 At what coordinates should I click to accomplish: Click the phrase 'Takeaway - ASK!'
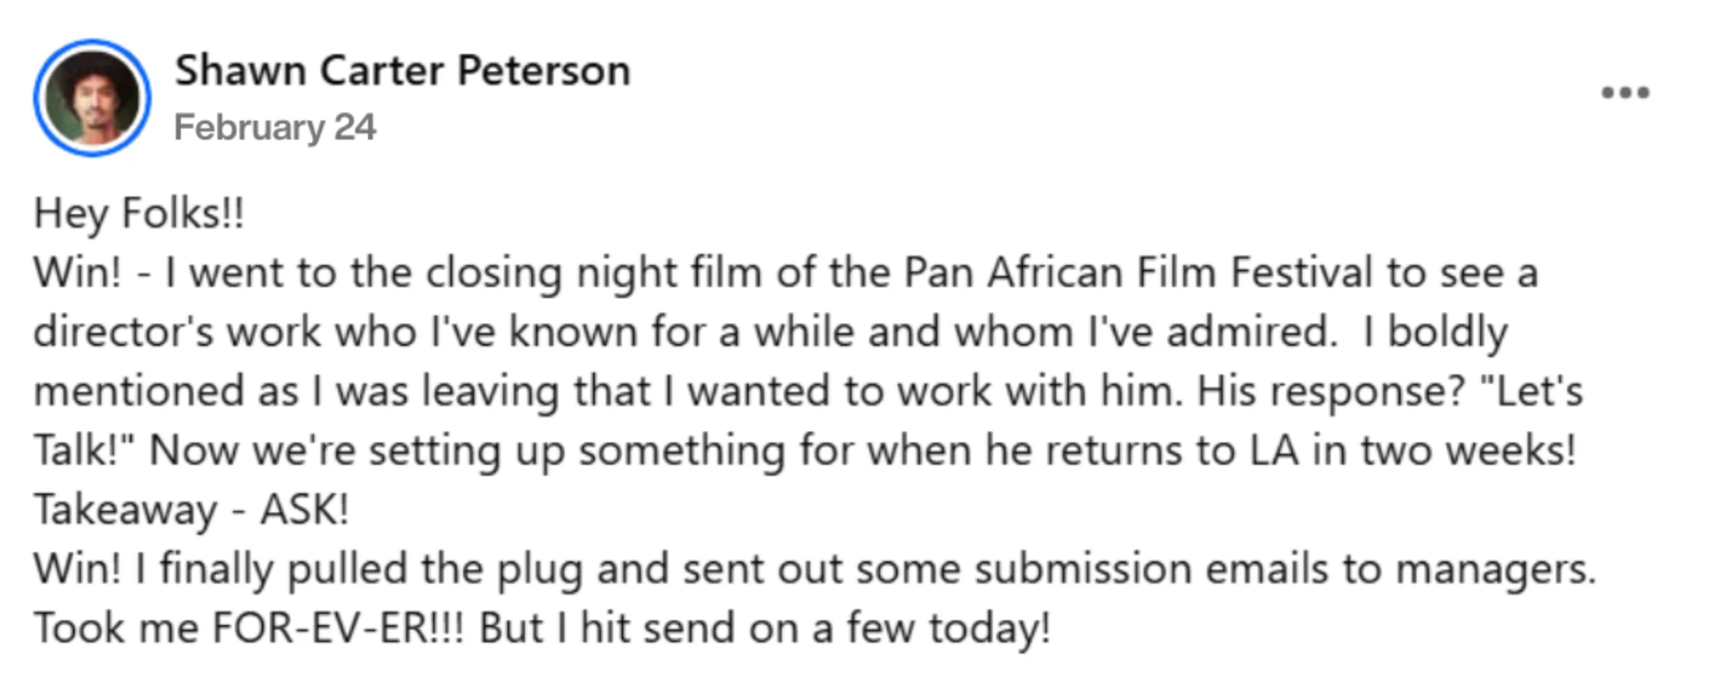click(191, 510)
